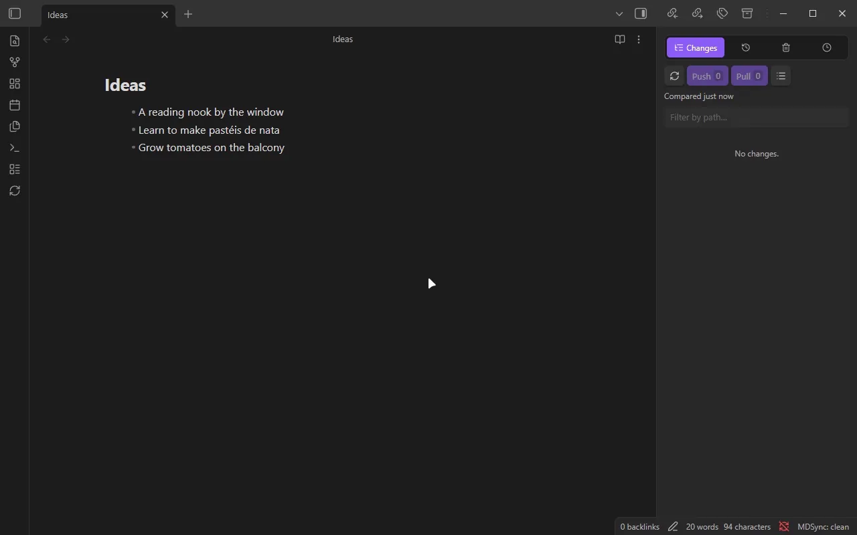The image size is (857, 535).
Task: Toggle the right sidebar panel
Action: 641,13
